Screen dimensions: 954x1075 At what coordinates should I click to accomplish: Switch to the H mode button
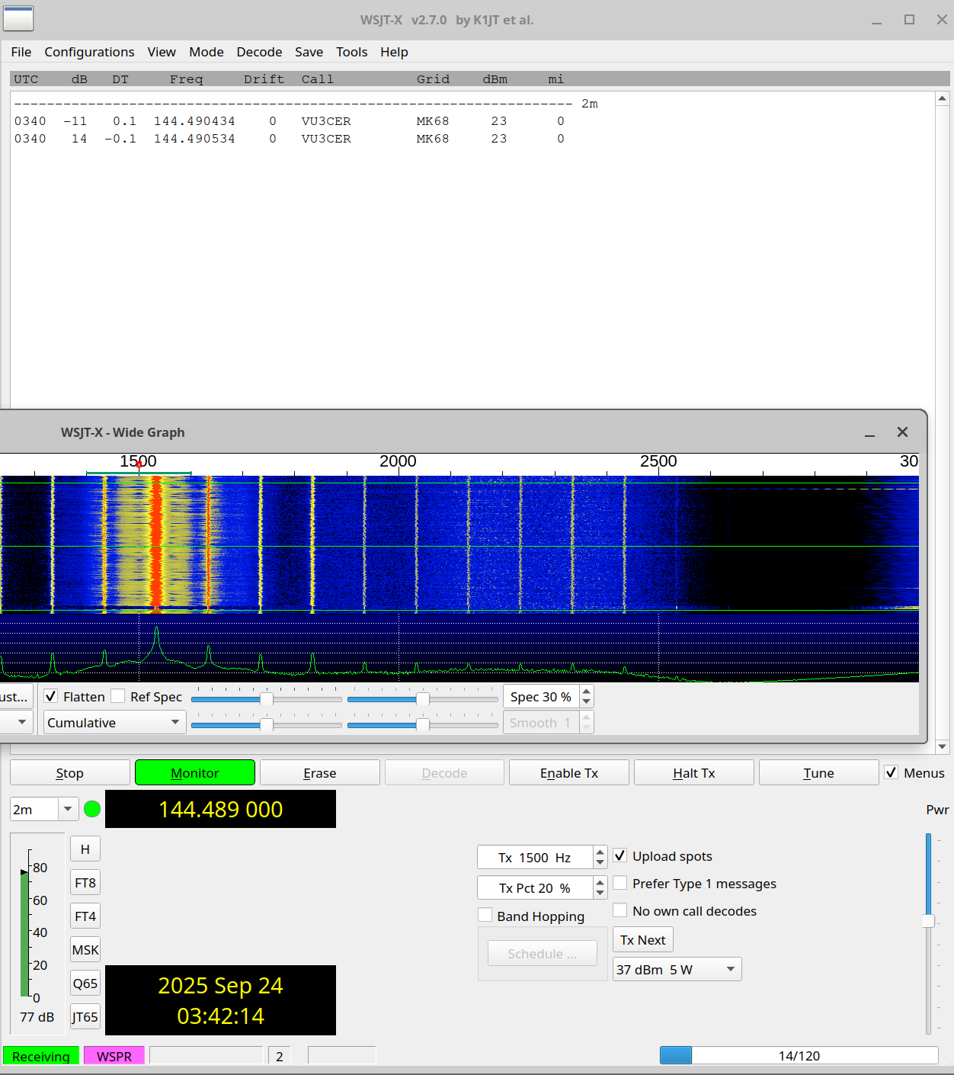tap(85, 849)
